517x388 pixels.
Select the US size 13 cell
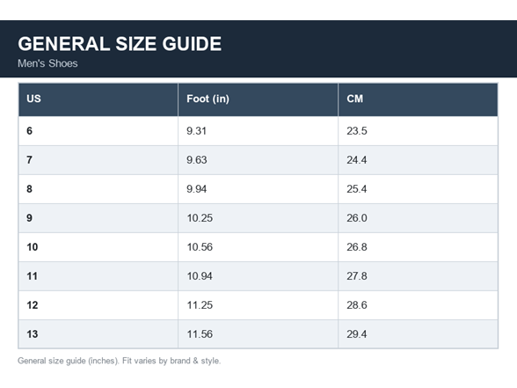coord(98,334)
